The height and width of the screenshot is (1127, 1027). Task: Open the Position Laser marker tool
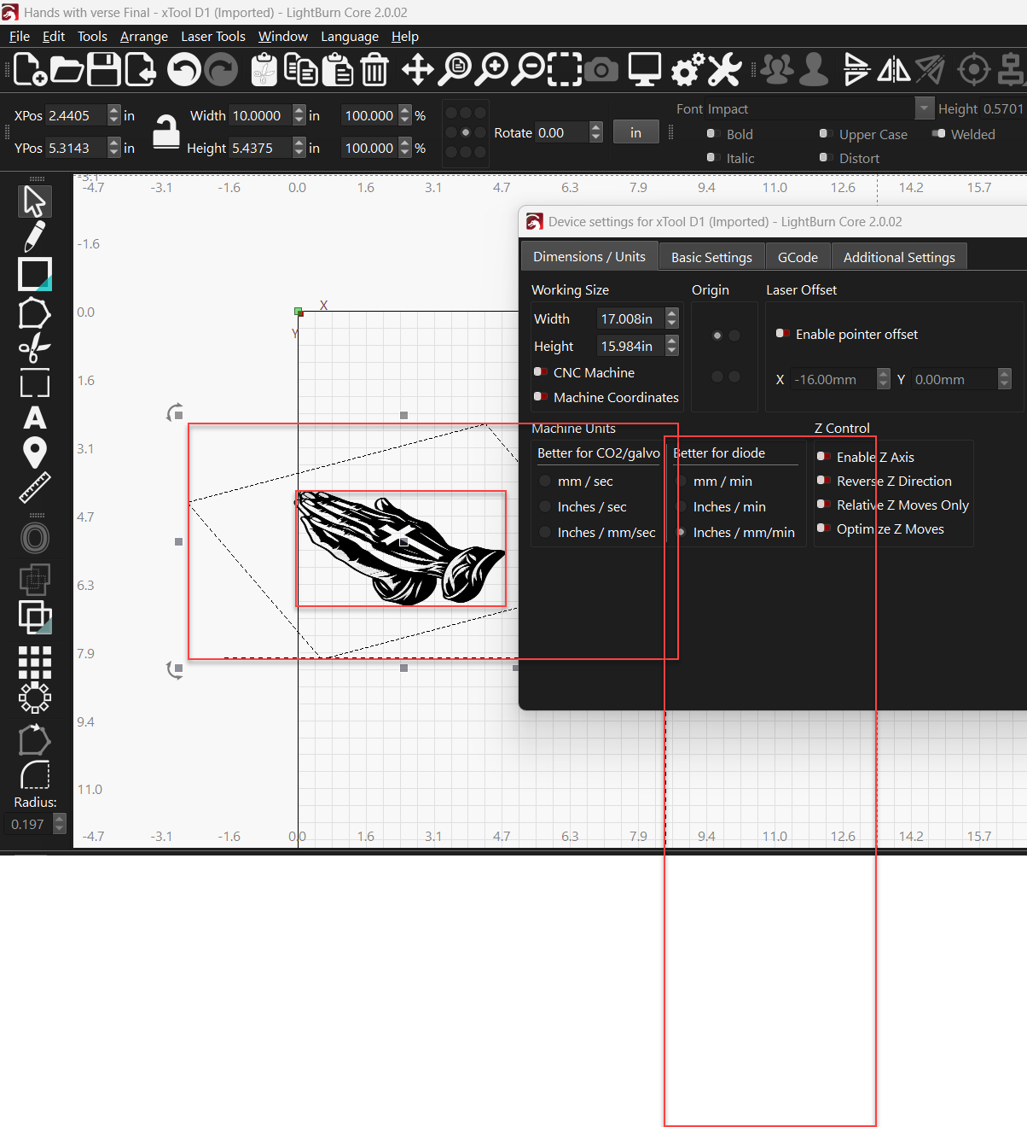click(34, 452)
